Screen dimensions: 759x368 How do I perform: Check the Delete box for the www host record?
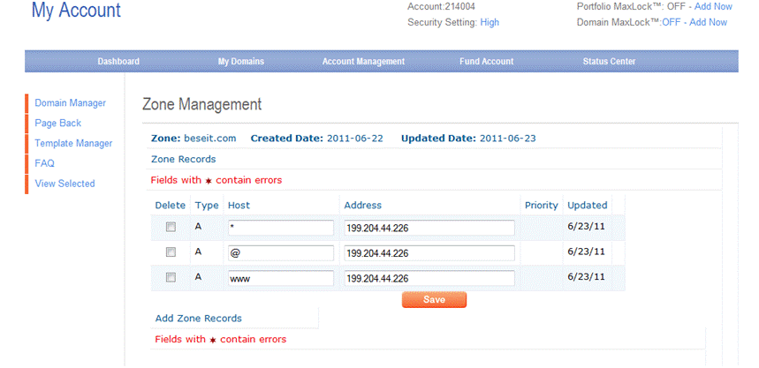(x=171, y=278)
